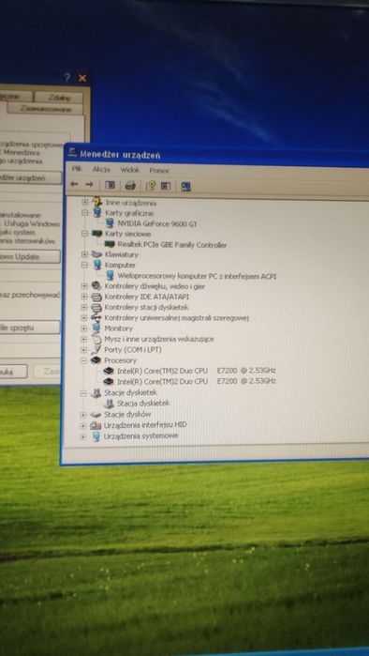Expand the Monitory node
This screenshot has height=656, width=369.
84,328
